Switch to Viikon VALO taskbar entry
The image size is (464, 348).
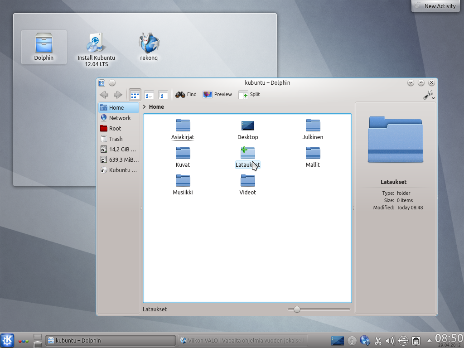243,341
